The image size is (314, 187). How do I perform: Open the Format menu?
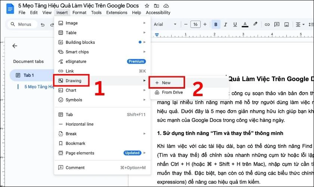pos(79,13)
